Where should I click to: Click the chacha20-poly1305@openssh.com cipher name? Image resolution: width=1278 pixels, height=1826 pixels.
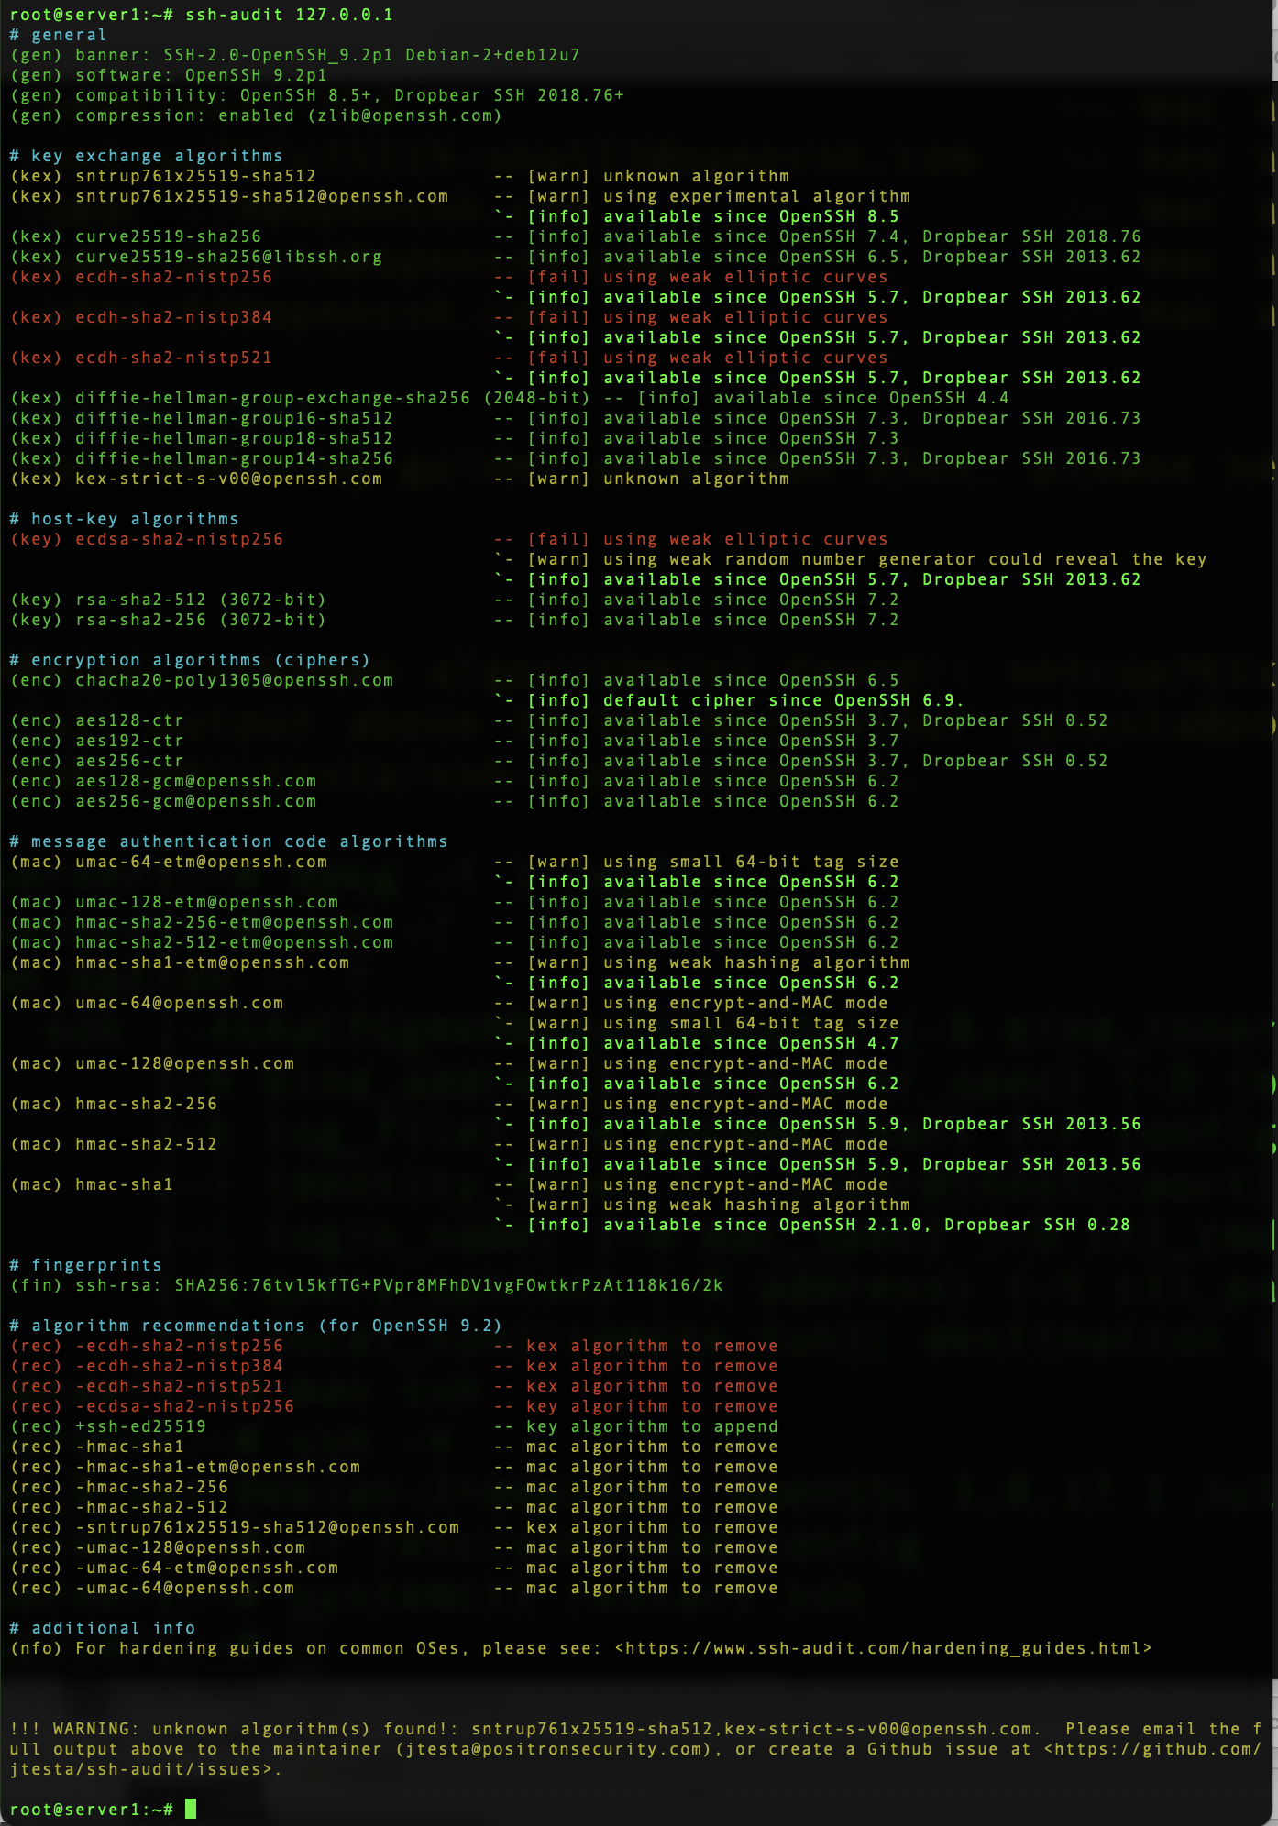pos(234,680)
